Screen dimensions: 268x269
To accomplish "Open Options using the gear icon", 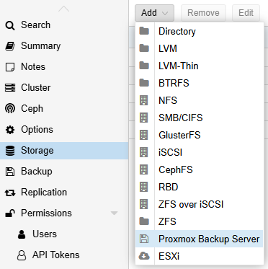I will point(10,130).
